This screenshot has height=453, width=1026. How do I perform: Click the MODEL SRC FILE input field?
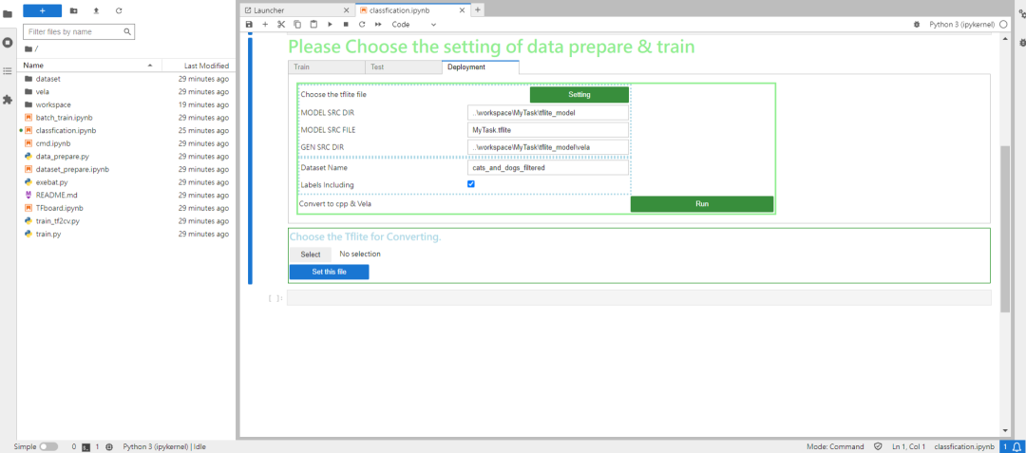pyautogui.click(x=548, y=130)
